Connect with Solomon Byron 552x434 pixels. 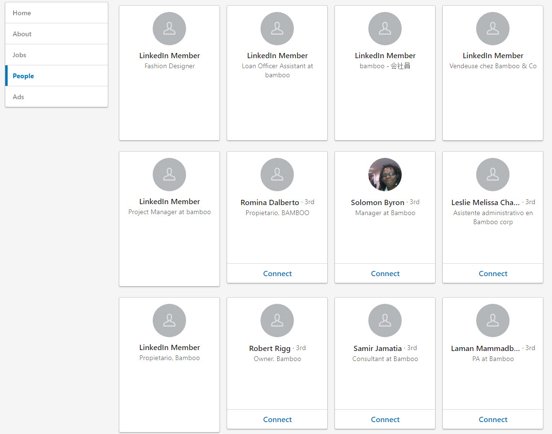click(385, 273)
